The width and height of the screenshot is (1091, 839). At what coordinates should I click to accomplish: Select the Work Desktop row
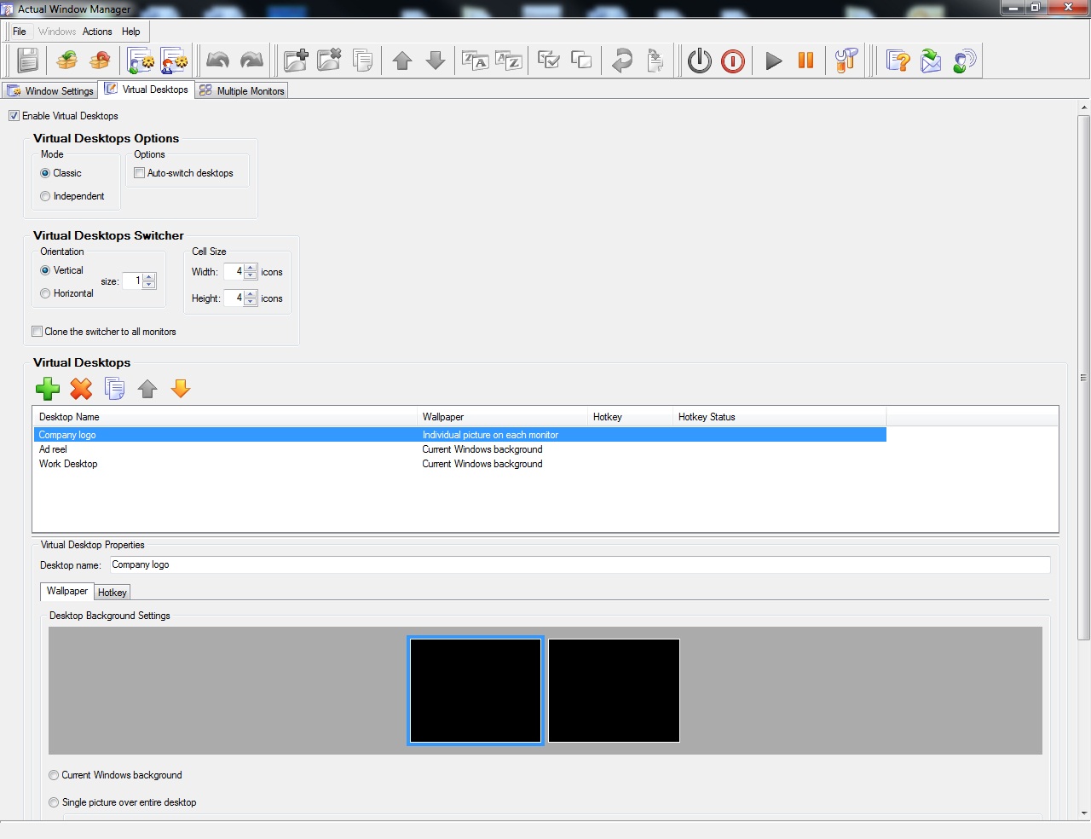tap(460, 464)
